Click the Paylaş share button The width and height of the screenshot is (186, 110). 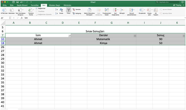click(x=177, y=5)
